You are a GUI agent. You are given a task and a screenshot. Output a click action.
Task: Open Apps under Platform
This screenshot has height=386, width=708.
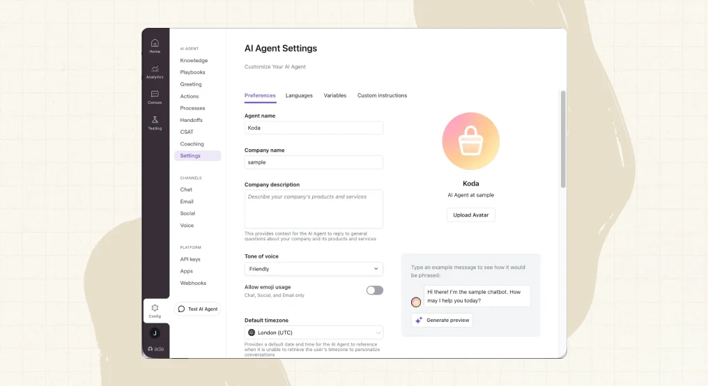pyautogui.click(x=187, y=271)
